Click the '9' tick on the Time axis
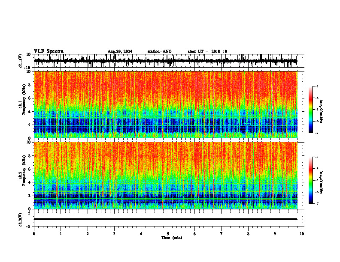 [x=275, y=234]
